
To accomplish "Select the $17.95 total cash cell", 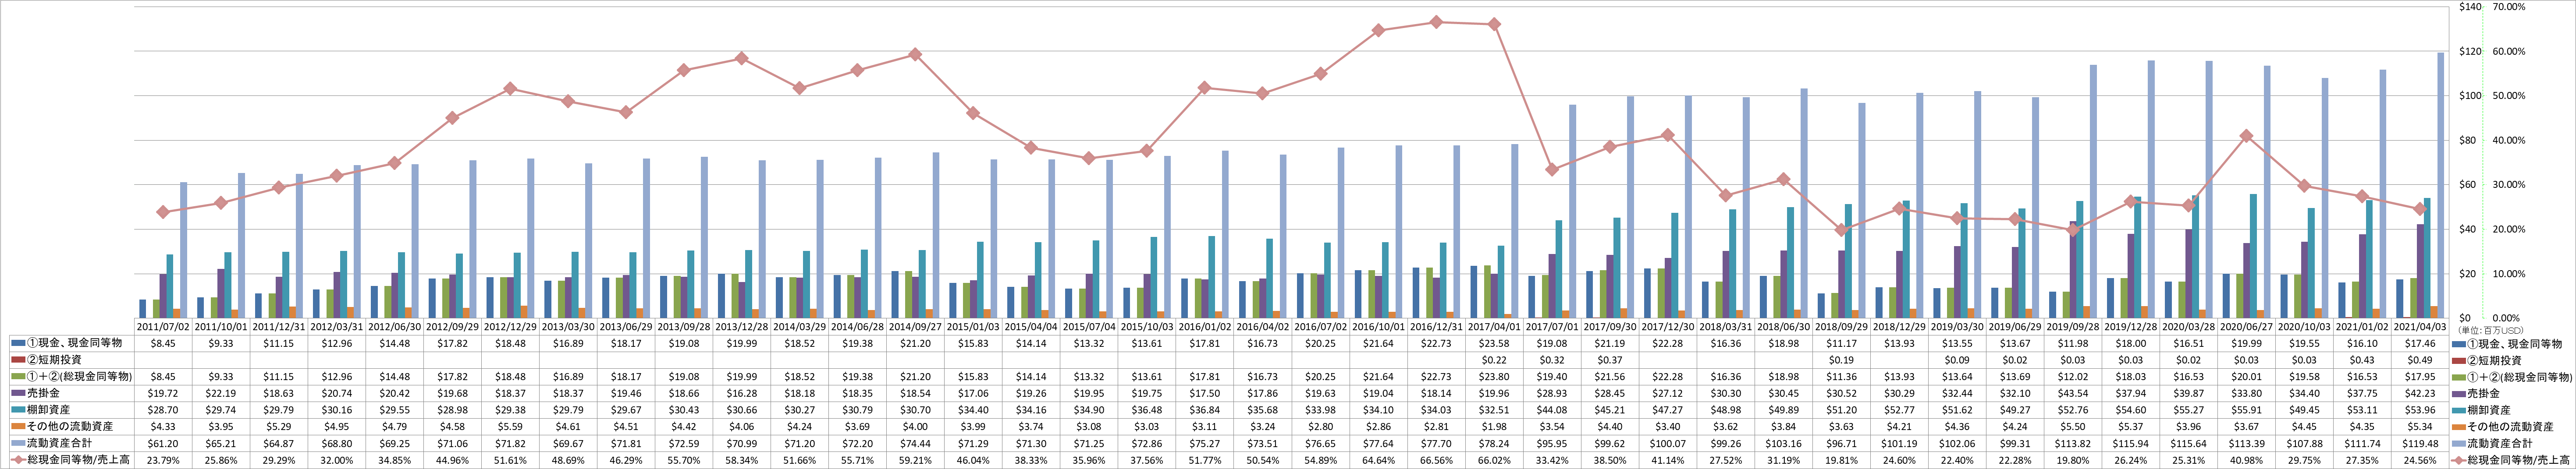I will [x=2420, y=377].
